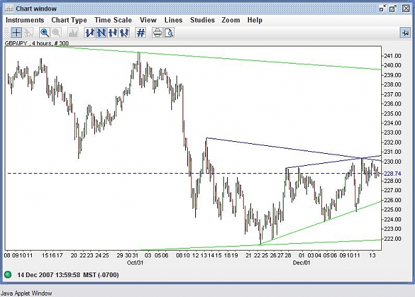Maximize the Chart window
Viewport: 415px width, 297px height.
393,9
